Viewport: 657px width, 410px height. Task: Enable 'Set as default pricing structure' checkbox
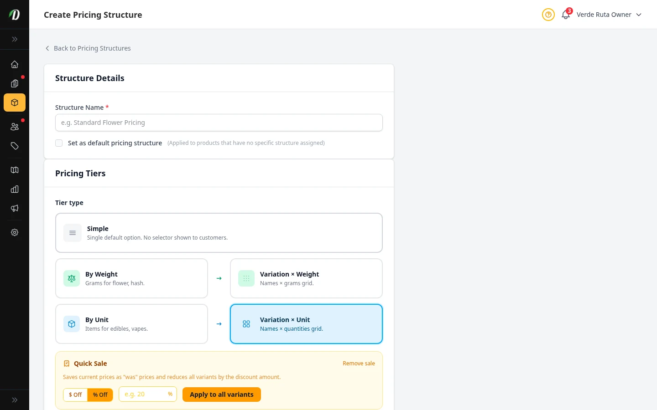[x=59, y=143]
